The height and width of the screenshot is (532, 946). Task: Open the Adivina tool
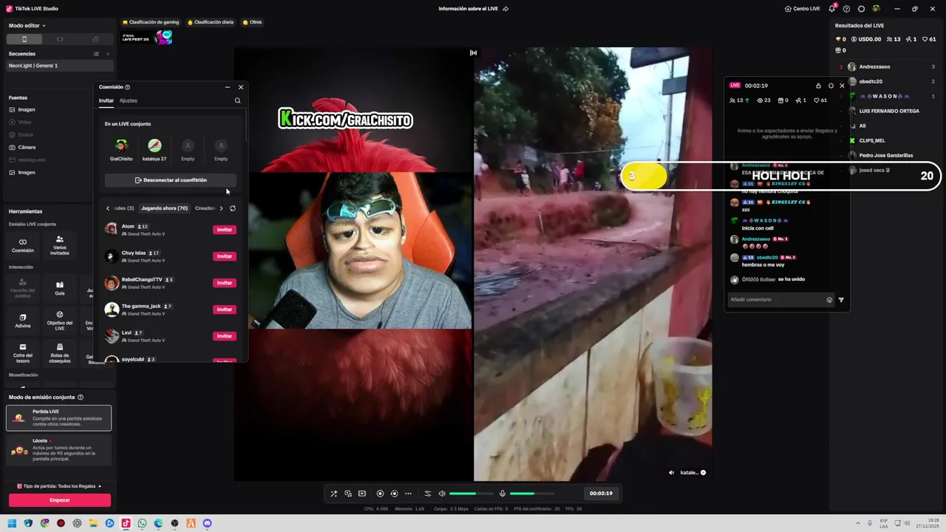pyautogui.click(x=23, y=321)
